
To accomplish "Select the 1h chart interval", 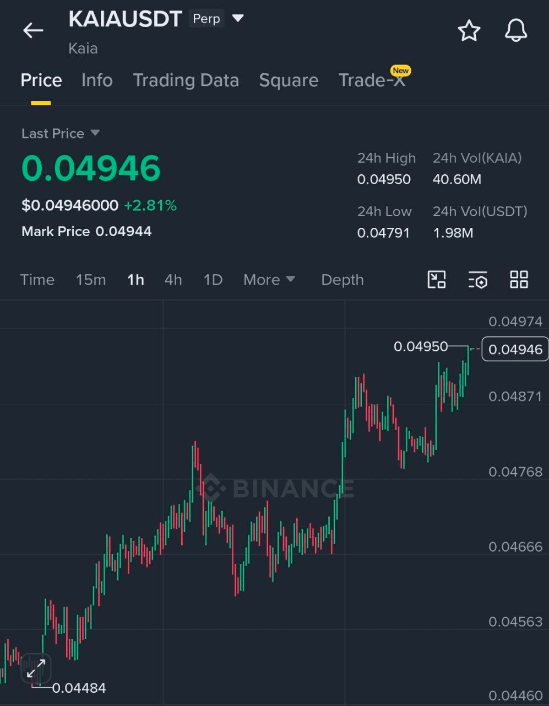I will (135, 280).
